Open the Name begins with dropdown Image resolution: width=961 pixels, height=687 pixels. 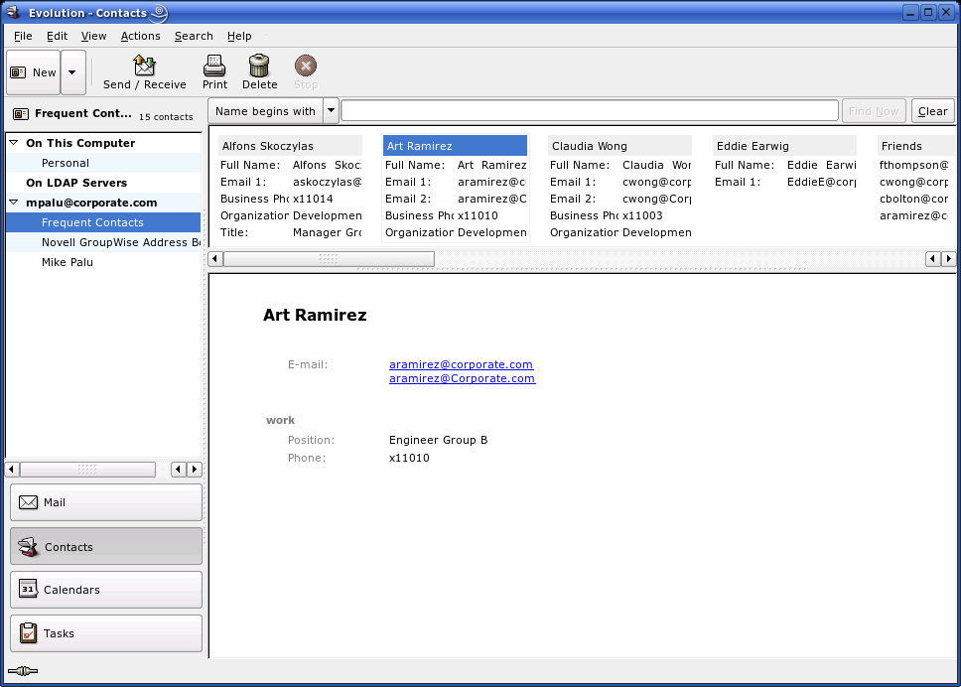[332, 110]
